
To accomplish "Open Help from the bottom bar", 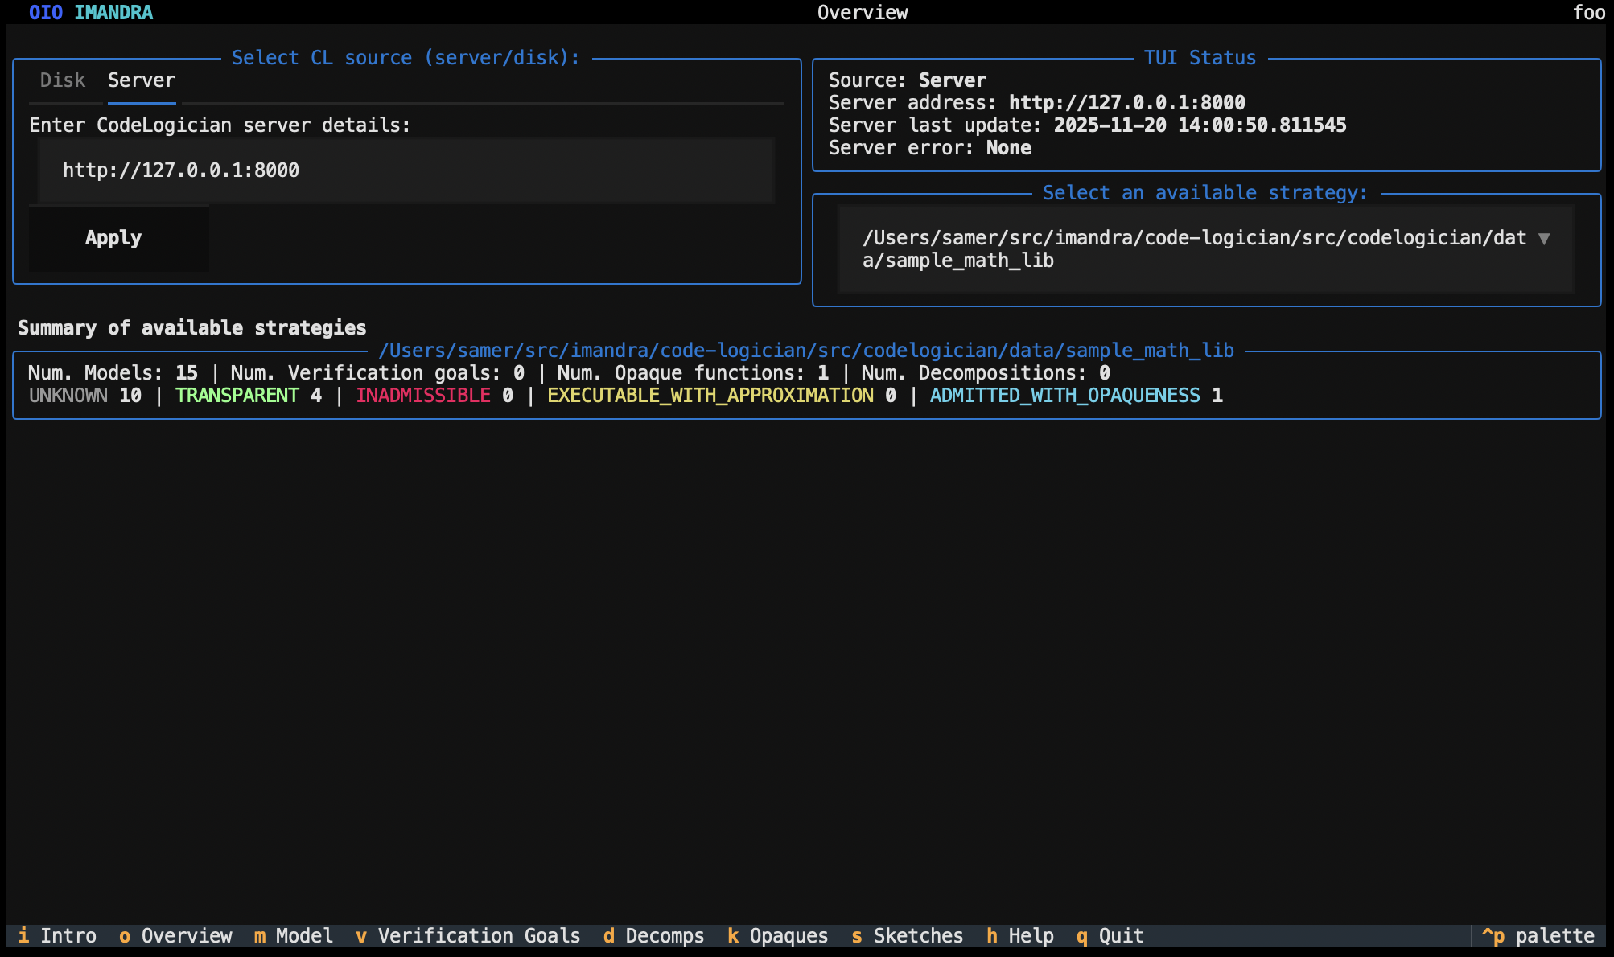I will pos(1020,935).
